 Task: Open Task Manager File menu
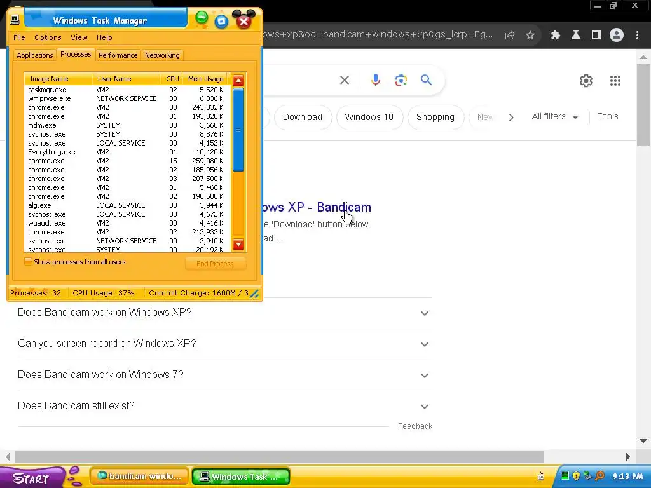[19, 37]
